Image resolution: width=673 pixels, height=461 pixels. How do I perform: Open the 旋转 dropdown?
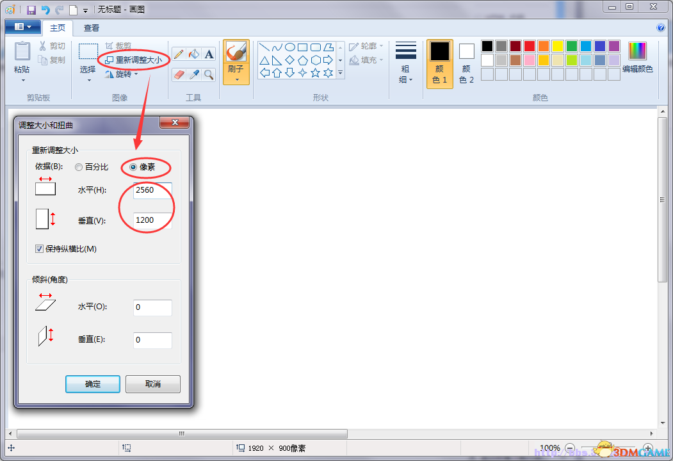[x=122, y=74]
